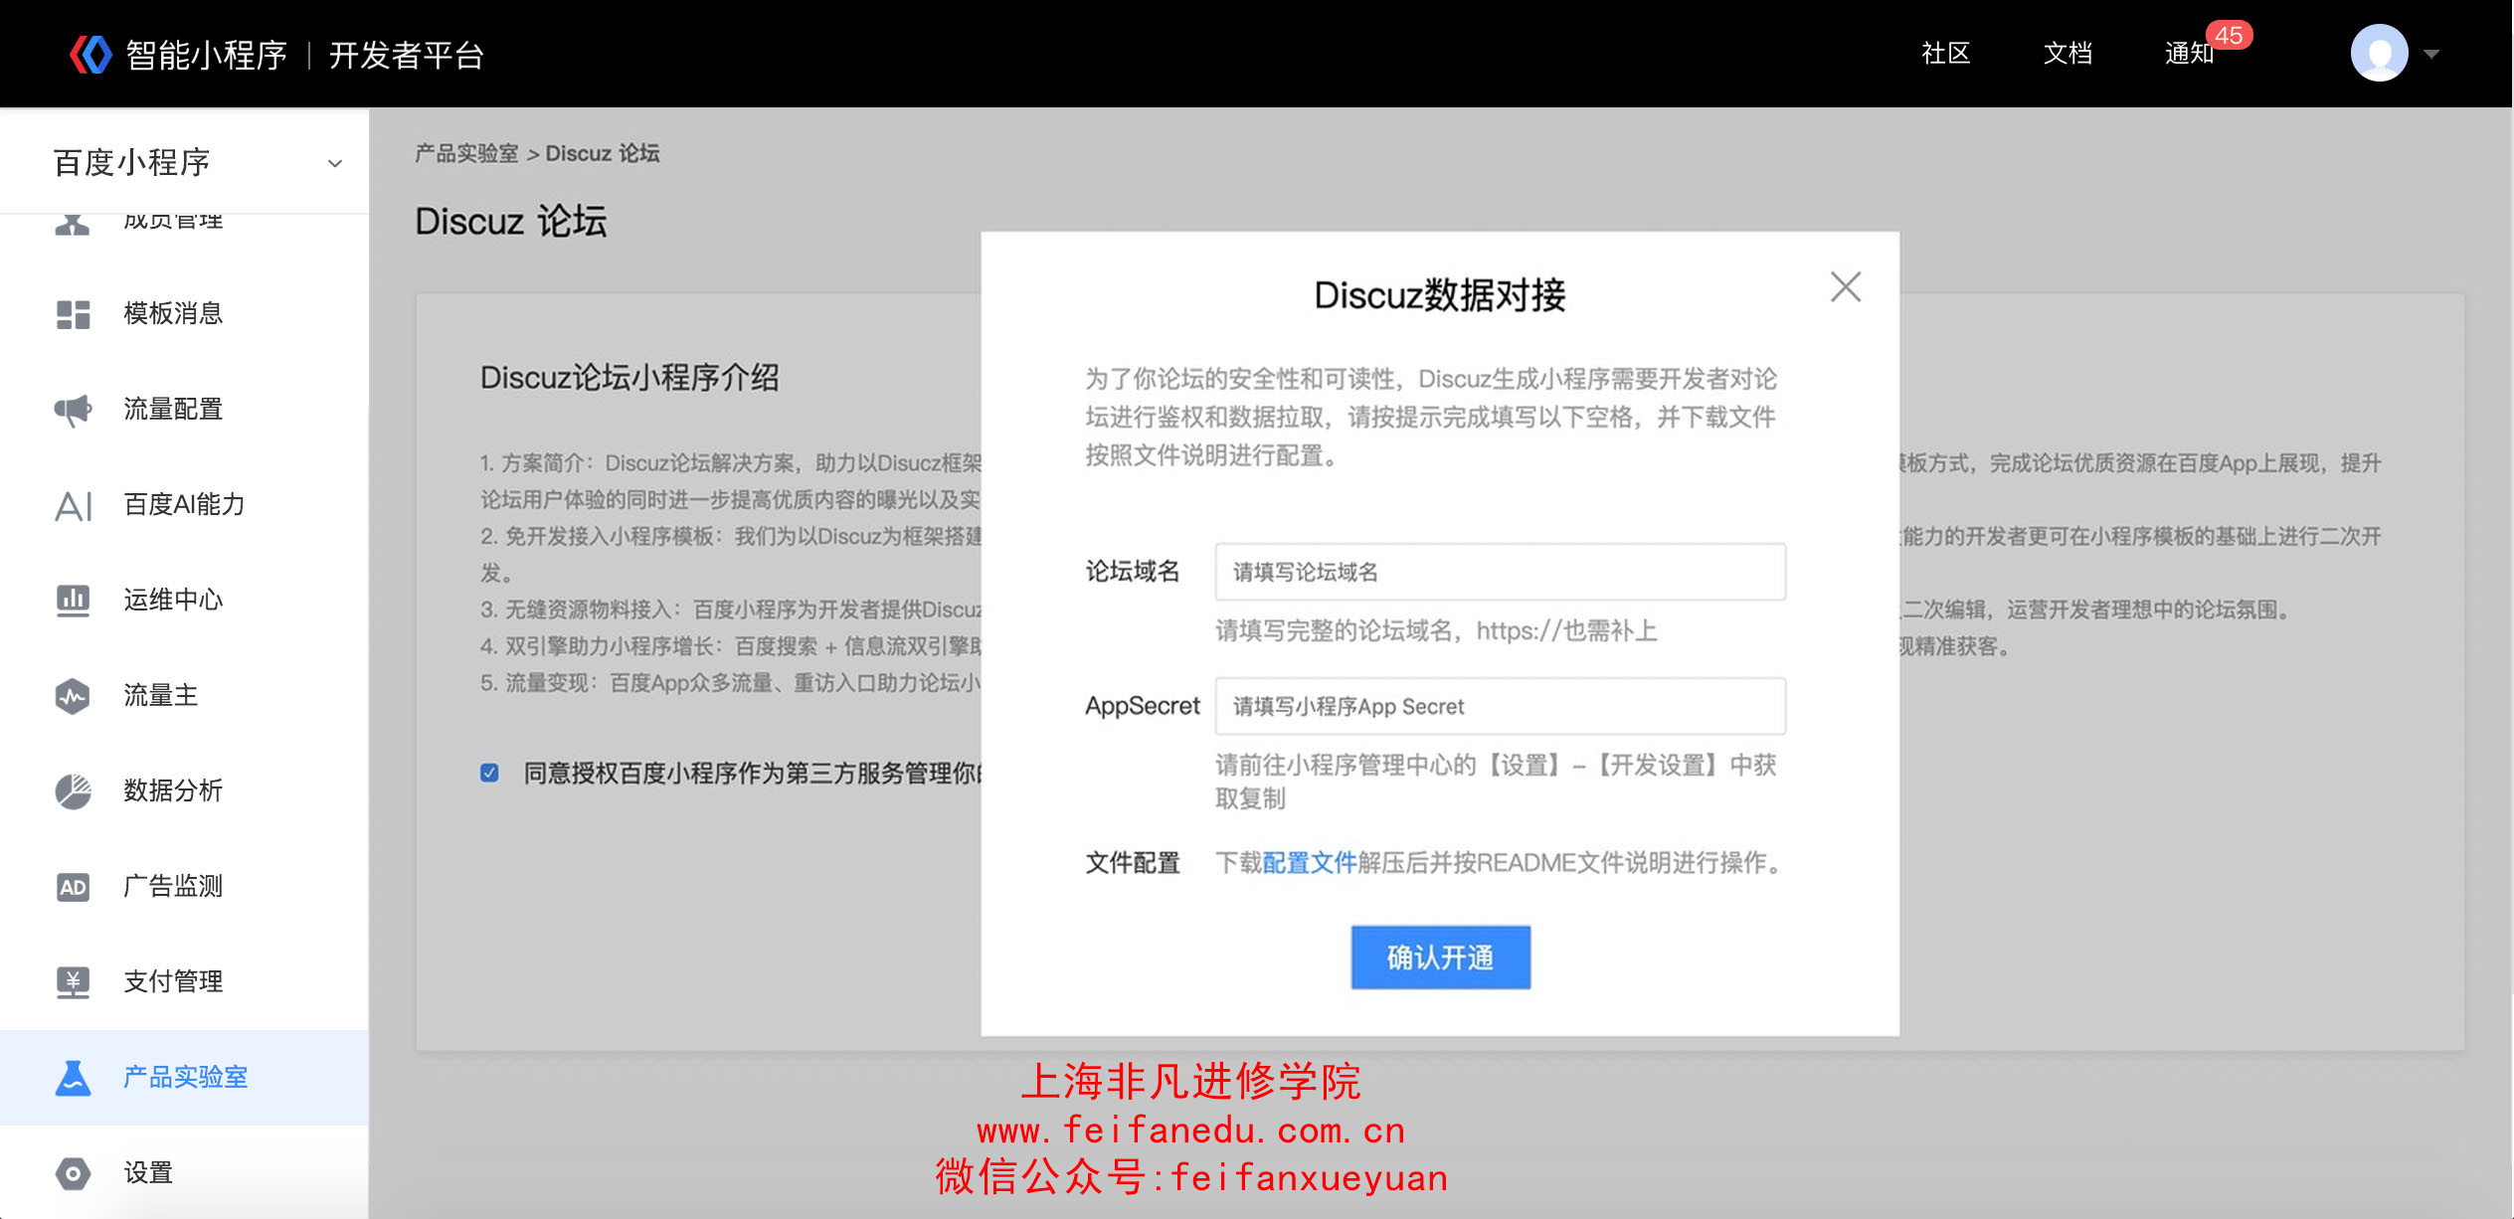Click the 确认开通 button
Image resolution: width=2514 pixels, height=1219 pixels.
(x=1440, y=958)
